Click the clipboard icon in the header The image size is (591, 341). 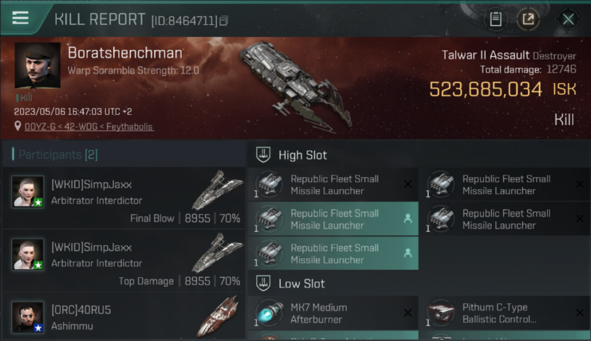[x=496, y=19]
